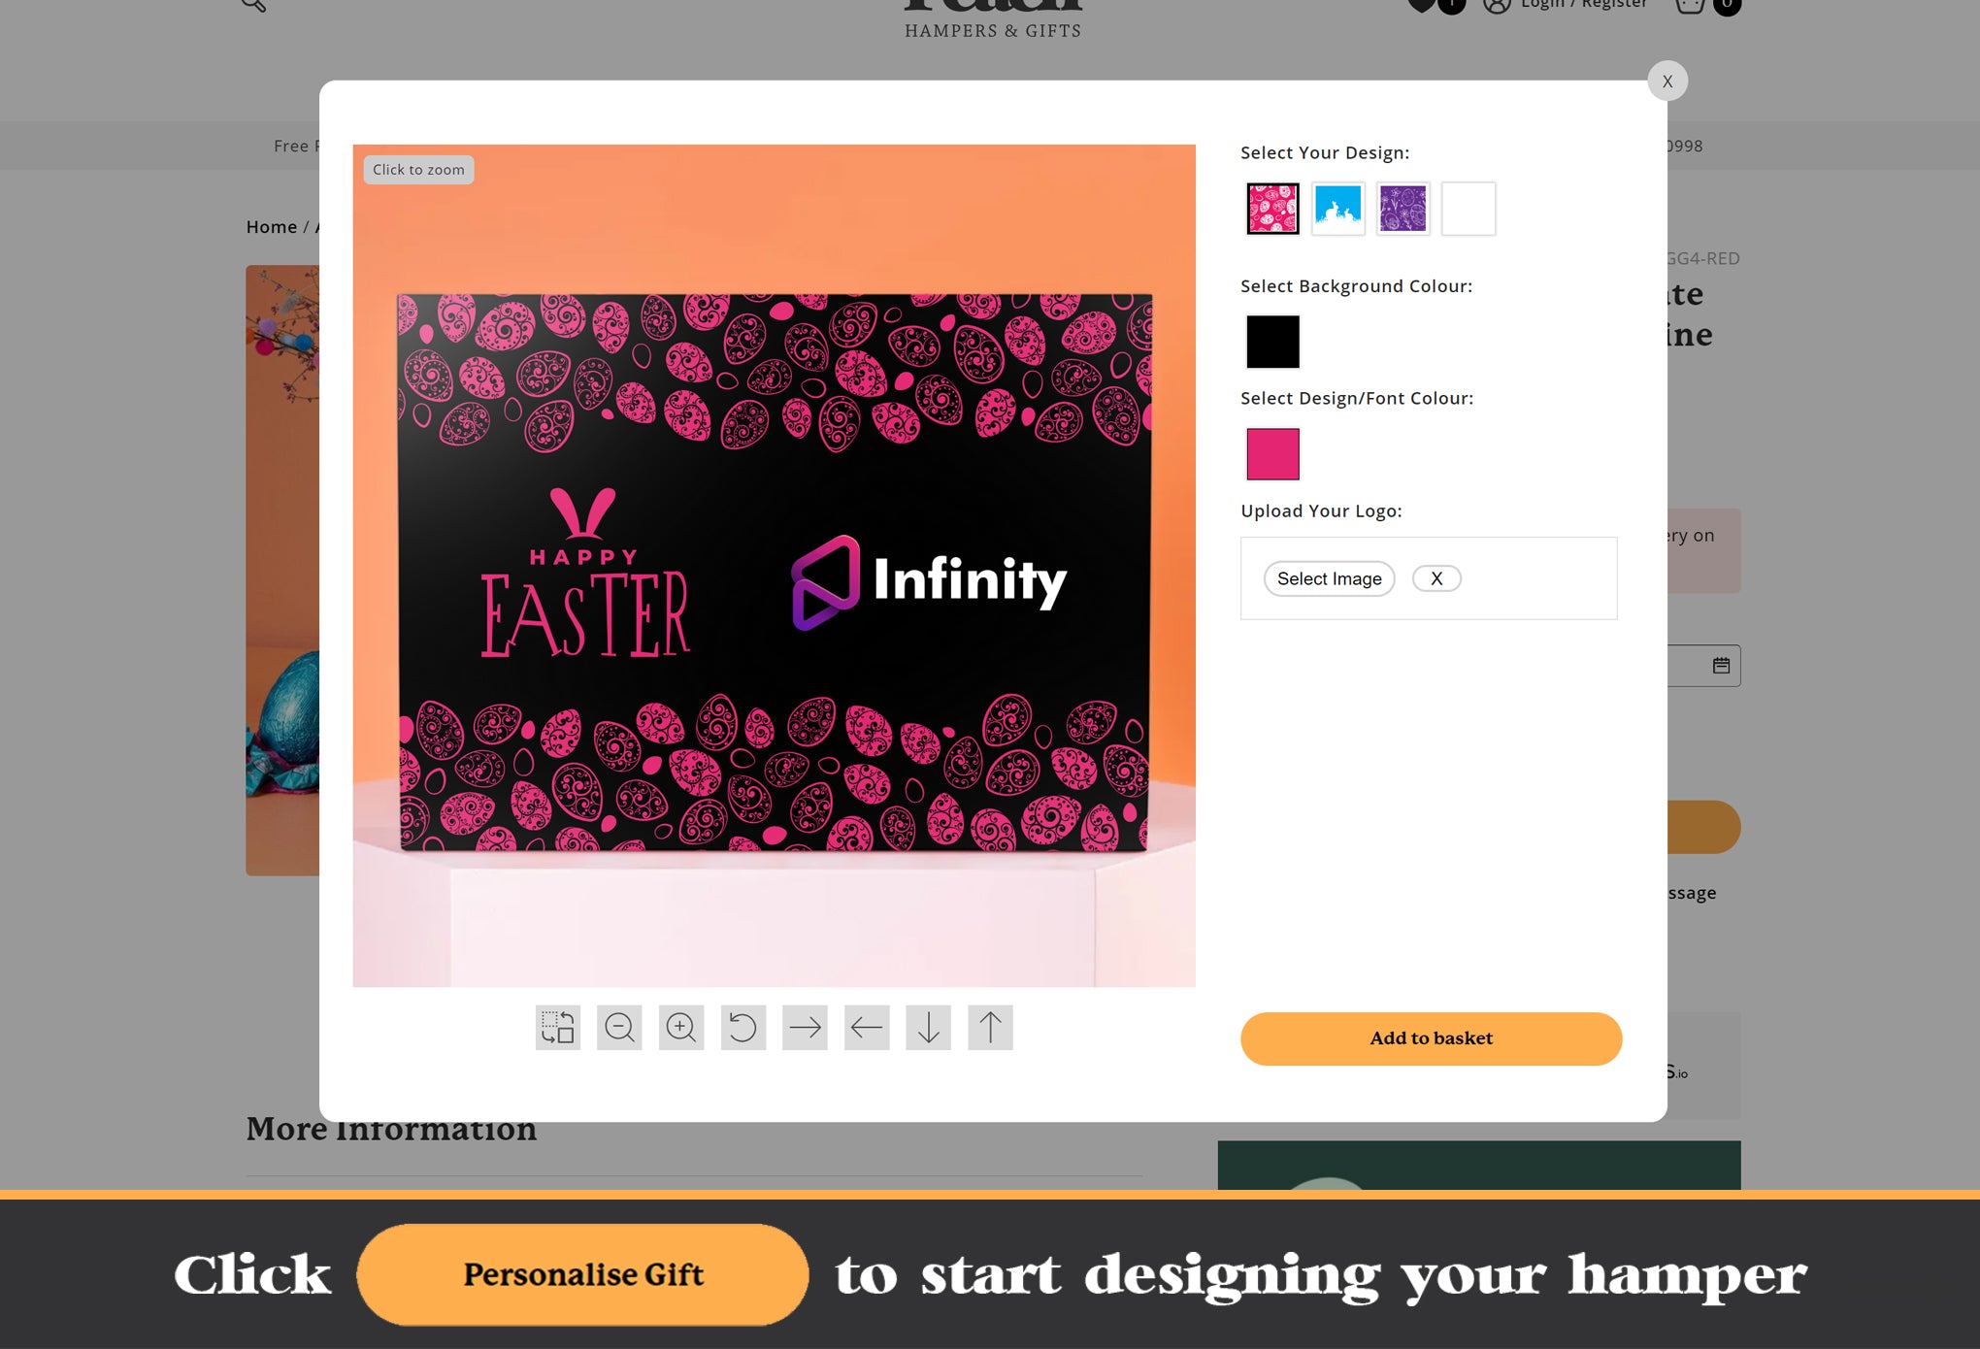
Task: Move logo down with the down arrow
Action: [929, 1027]
